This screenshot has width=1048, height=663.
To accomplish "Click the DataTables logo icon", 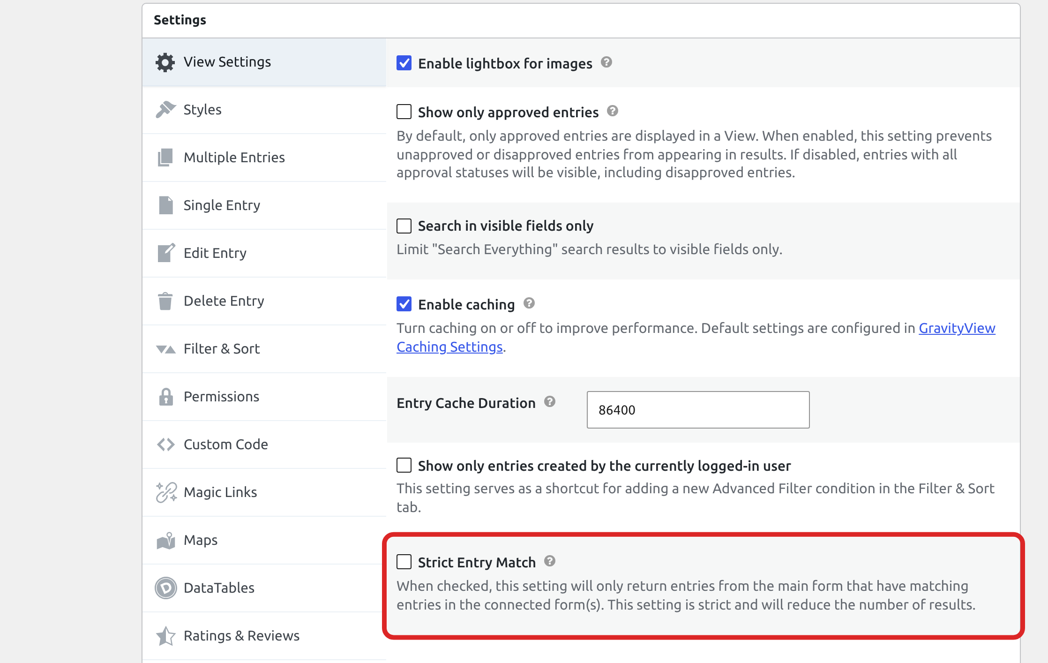I will (x=166, y=588).
